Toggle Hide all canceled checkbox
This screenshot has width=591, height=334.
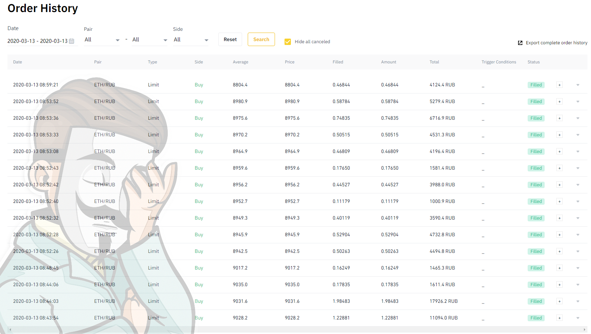[x=288, y=42]
